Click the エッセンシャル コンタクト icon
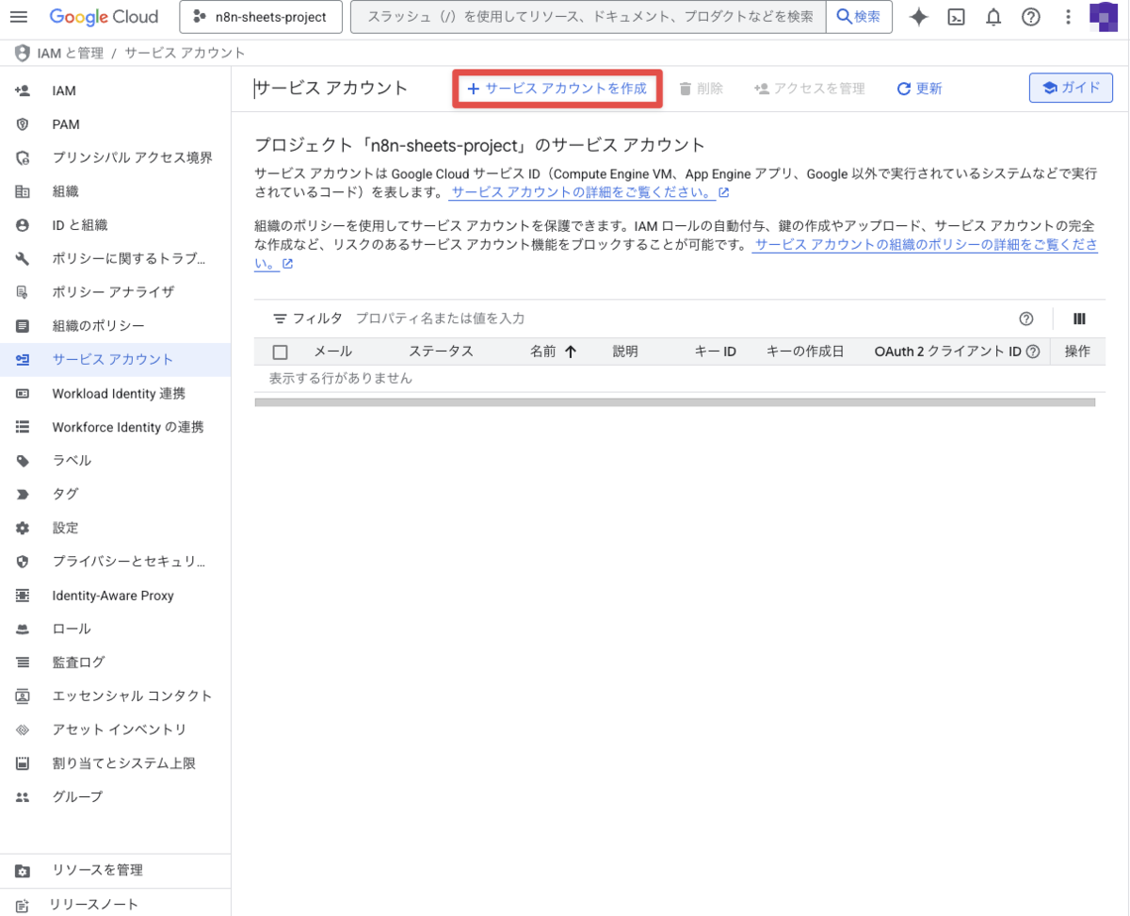This screenshot has width=1130, height=916. click(x=23, y=695)
